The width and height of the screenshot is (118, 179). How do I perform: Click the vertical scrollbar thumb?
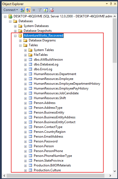115,41
